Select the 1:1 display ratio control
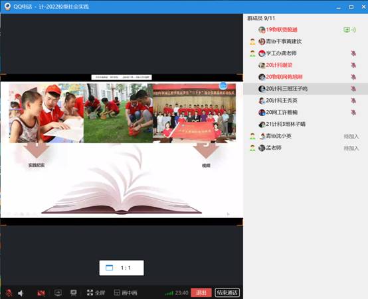 coord(122,268)
